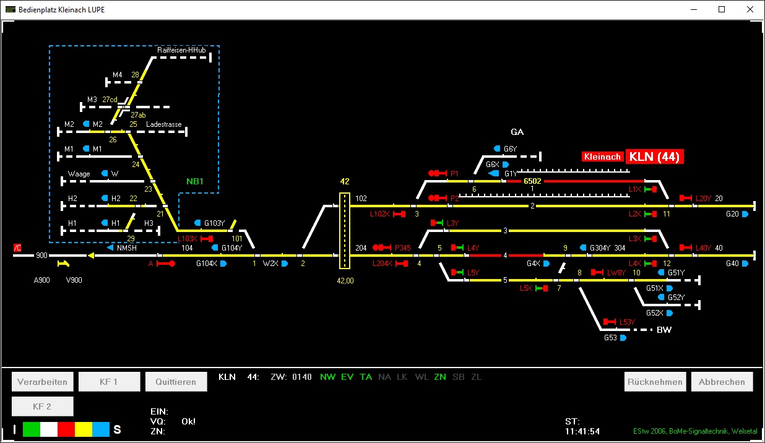This screenshot has height=443, width=765.
Task: Click the P1 red main signal
Action: click(437, 173)
